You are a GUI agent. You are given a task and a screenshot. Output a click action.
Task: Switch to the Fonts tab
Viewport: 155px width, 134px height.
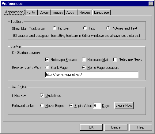31,12
